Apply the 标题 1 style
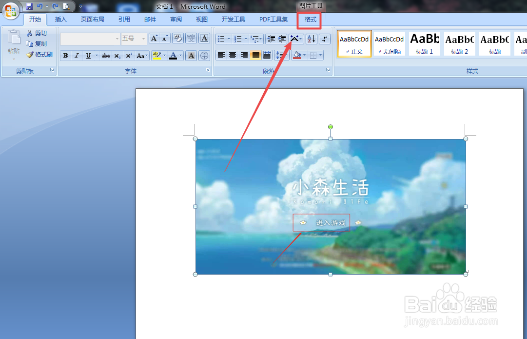 (x=424, y=44)
